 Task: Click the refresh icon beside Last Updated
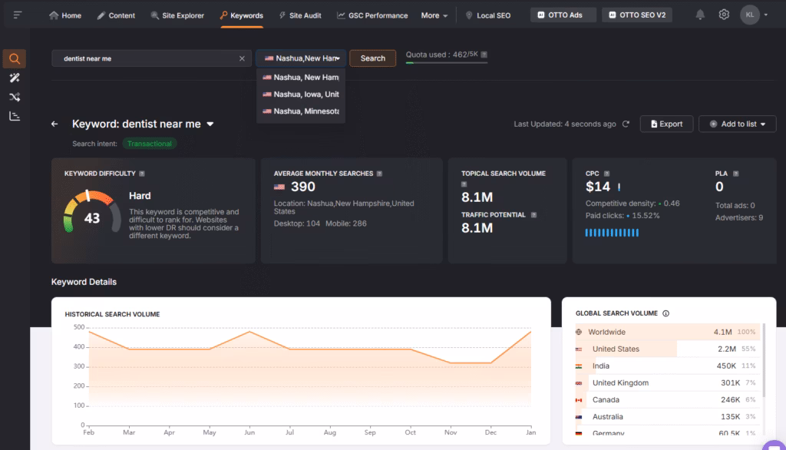click(626, 124)
